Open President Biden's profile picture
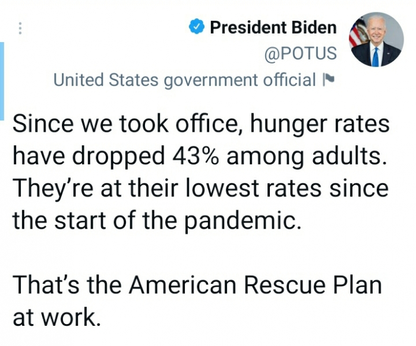 click(x=375, y=39)
